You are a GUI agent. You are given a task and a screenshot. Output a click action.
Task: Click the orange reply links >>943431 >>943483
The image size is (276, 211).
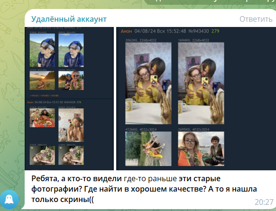pos(44,96)
